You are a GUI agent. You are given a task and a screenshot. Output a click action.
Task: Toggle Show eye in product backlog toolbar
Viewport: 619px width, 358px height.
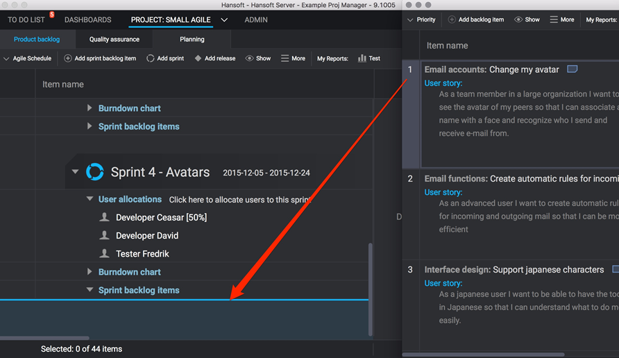[x=250, y=58]
